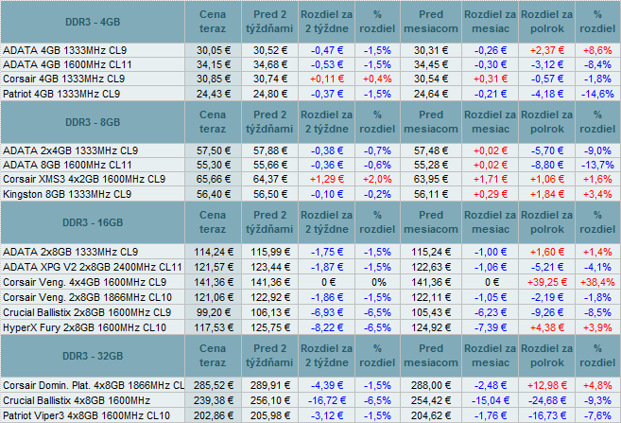The height and width of the screenshot is (423, 621).
Task: Click the +4,38 € half-year difference
Action: point(547,327)
